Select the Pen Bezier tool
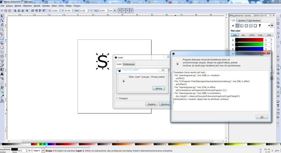The image size is (281, 153). click(2, 65)
